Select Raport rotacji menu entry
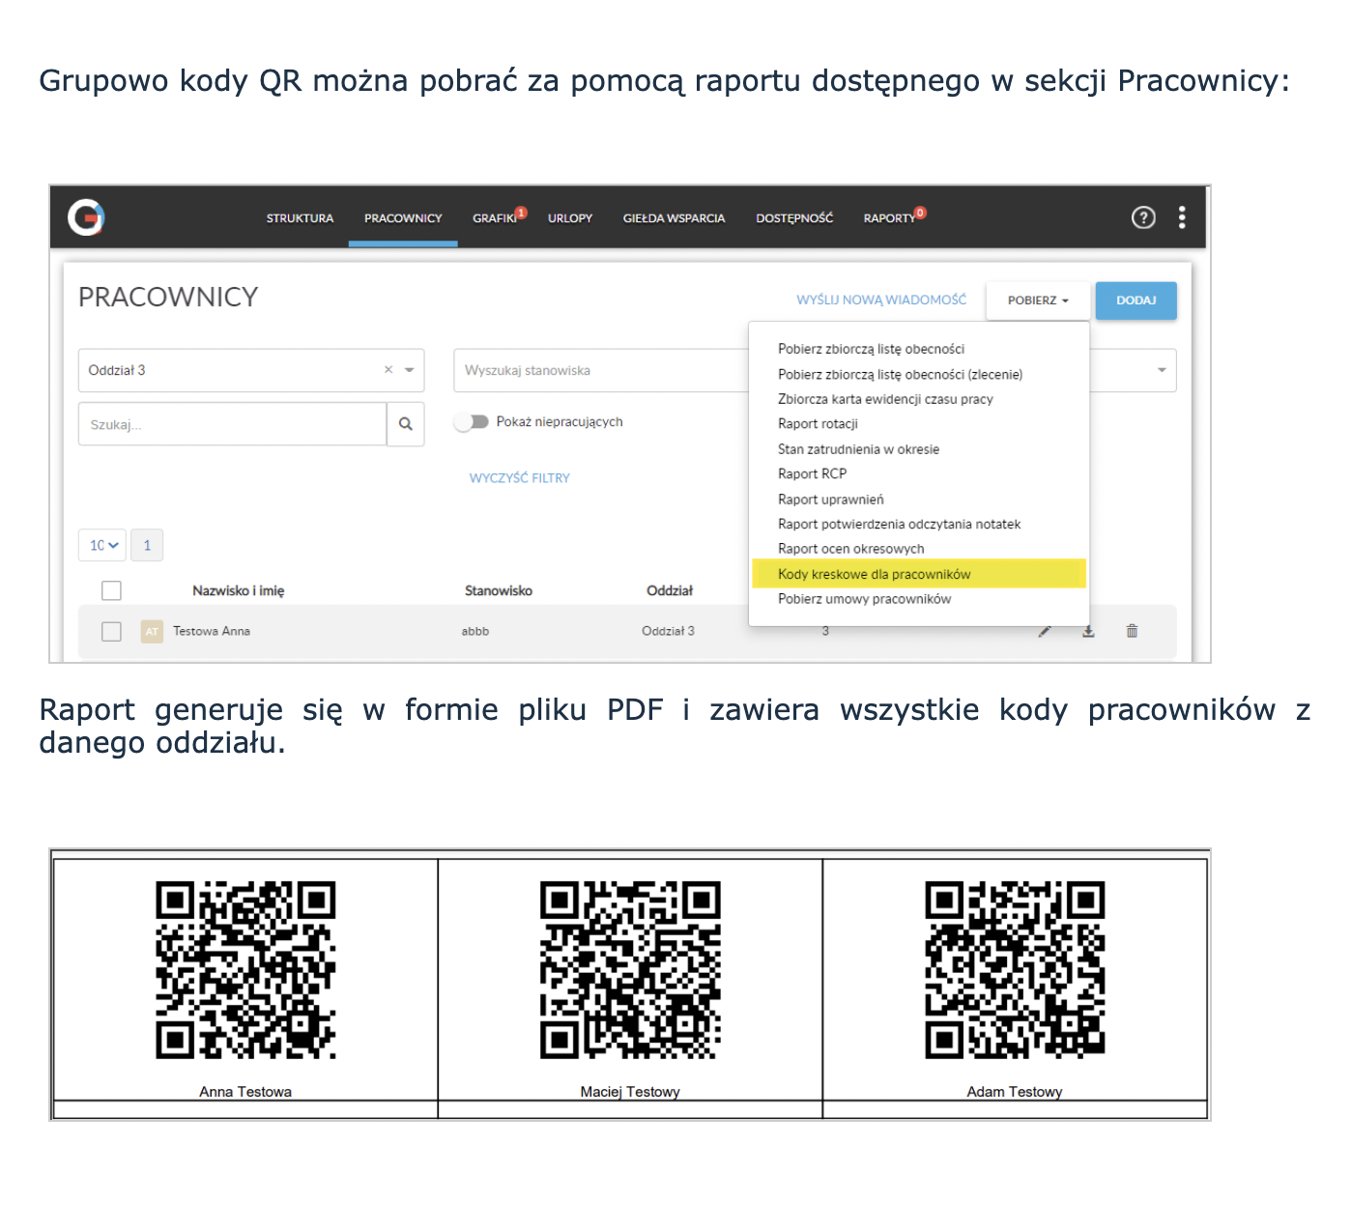This screenshot has width=1351, height=1231. (x=818, y=424)
